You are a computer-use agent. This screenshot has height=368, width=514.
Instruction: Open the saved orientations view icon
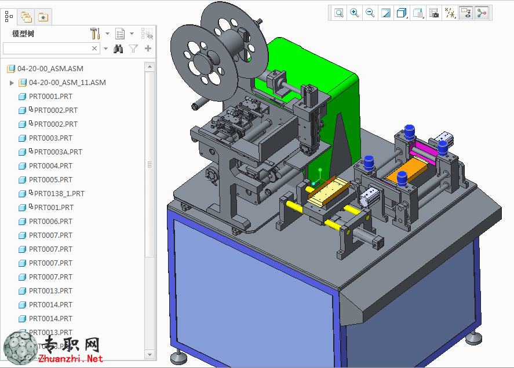point(418,13)
